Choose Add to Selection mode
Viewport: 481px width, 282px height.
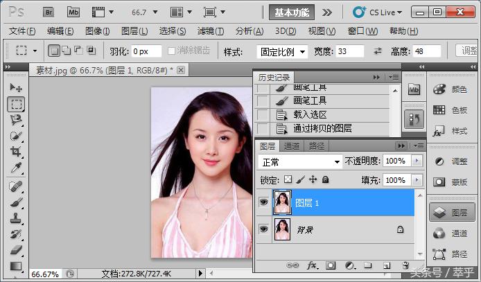tap(67, 51)
